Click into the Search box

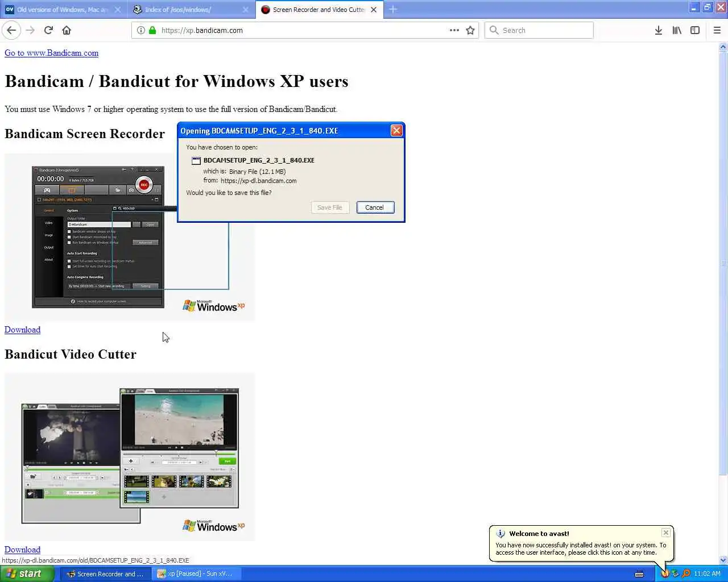point(539,30)
